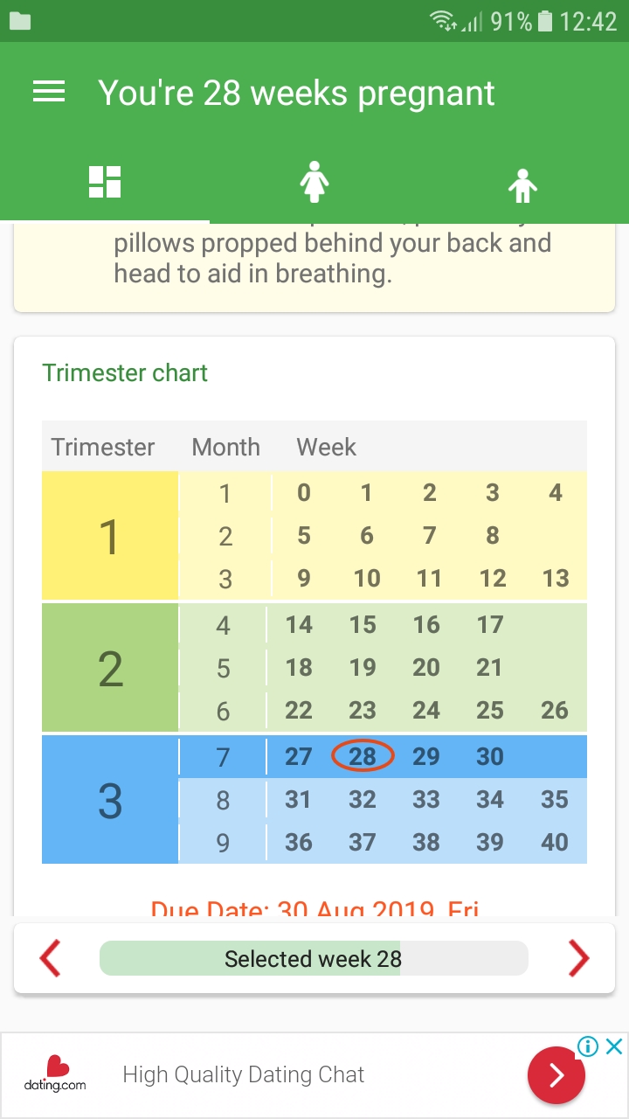629x1119 pixels.
Task: Open the hamburger navigation menu
Action: (x=49, y=93)
